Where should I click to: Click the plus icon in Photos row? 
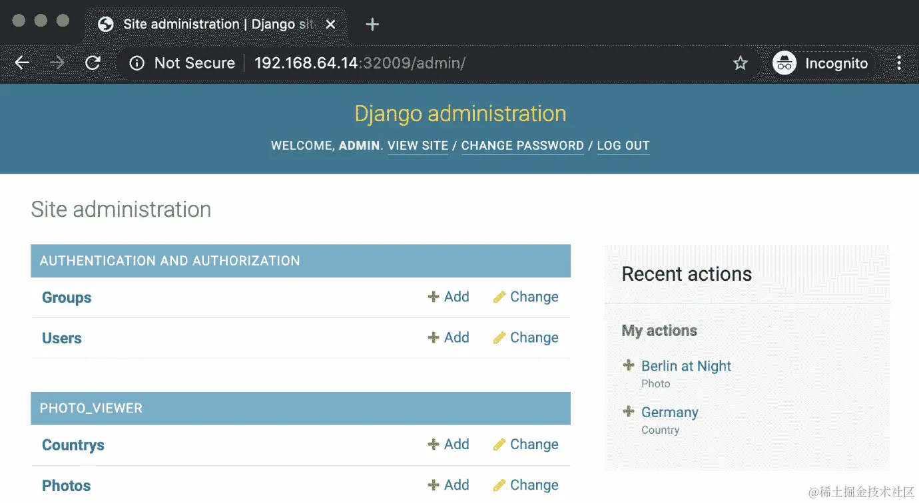coord(433,485)
